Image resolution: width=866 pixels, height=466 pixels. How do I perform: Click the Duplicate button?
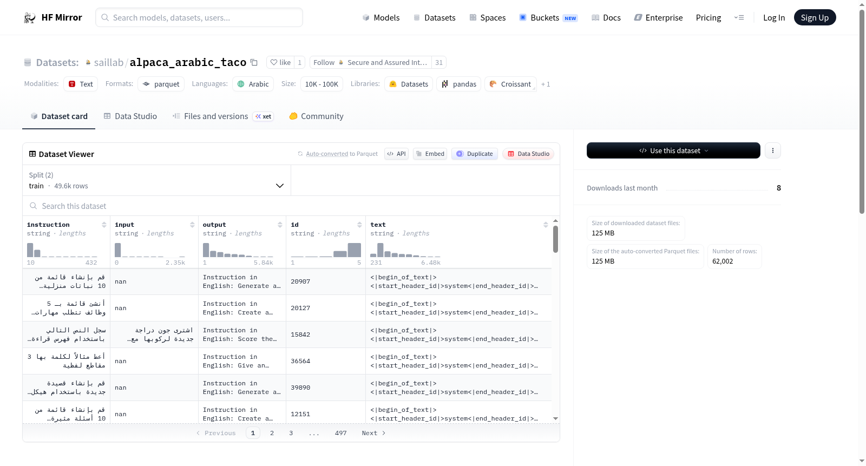tap(475, 154)
